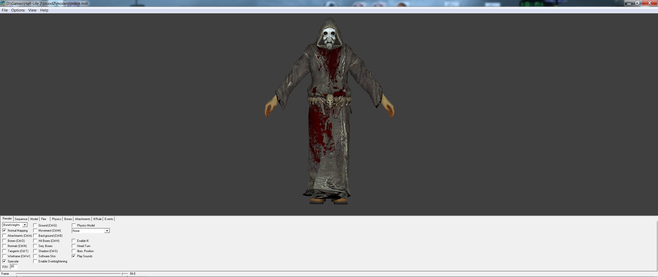The width and height of the screenshot is (658, 277).
Task: Click the model viewer app icon in title bar
Action: 3,3
